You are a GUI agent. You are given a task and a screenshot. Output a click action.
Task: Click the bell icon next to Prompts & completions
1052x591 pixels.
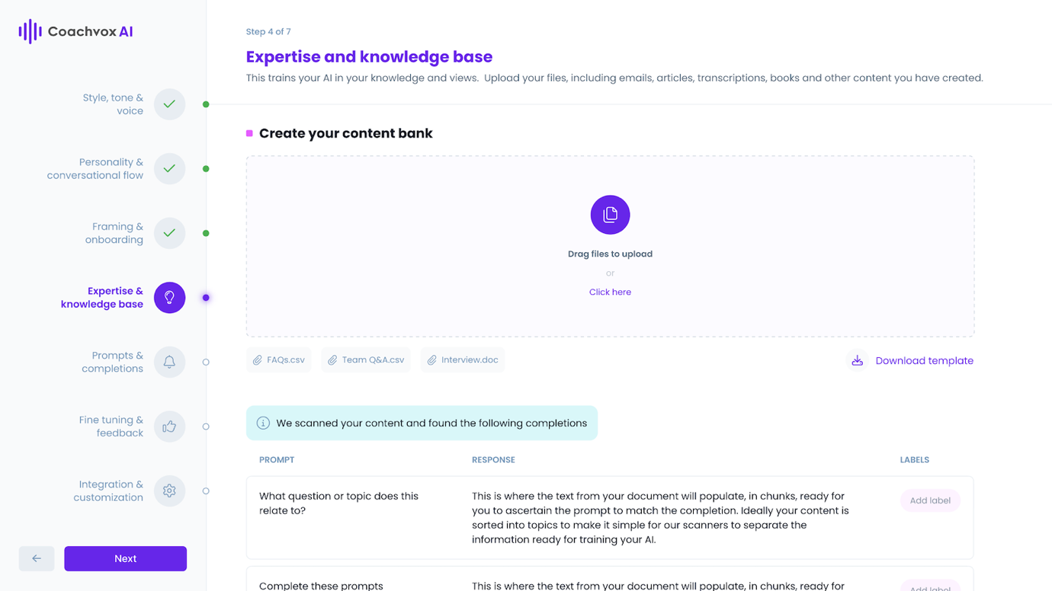click(168, 362)
